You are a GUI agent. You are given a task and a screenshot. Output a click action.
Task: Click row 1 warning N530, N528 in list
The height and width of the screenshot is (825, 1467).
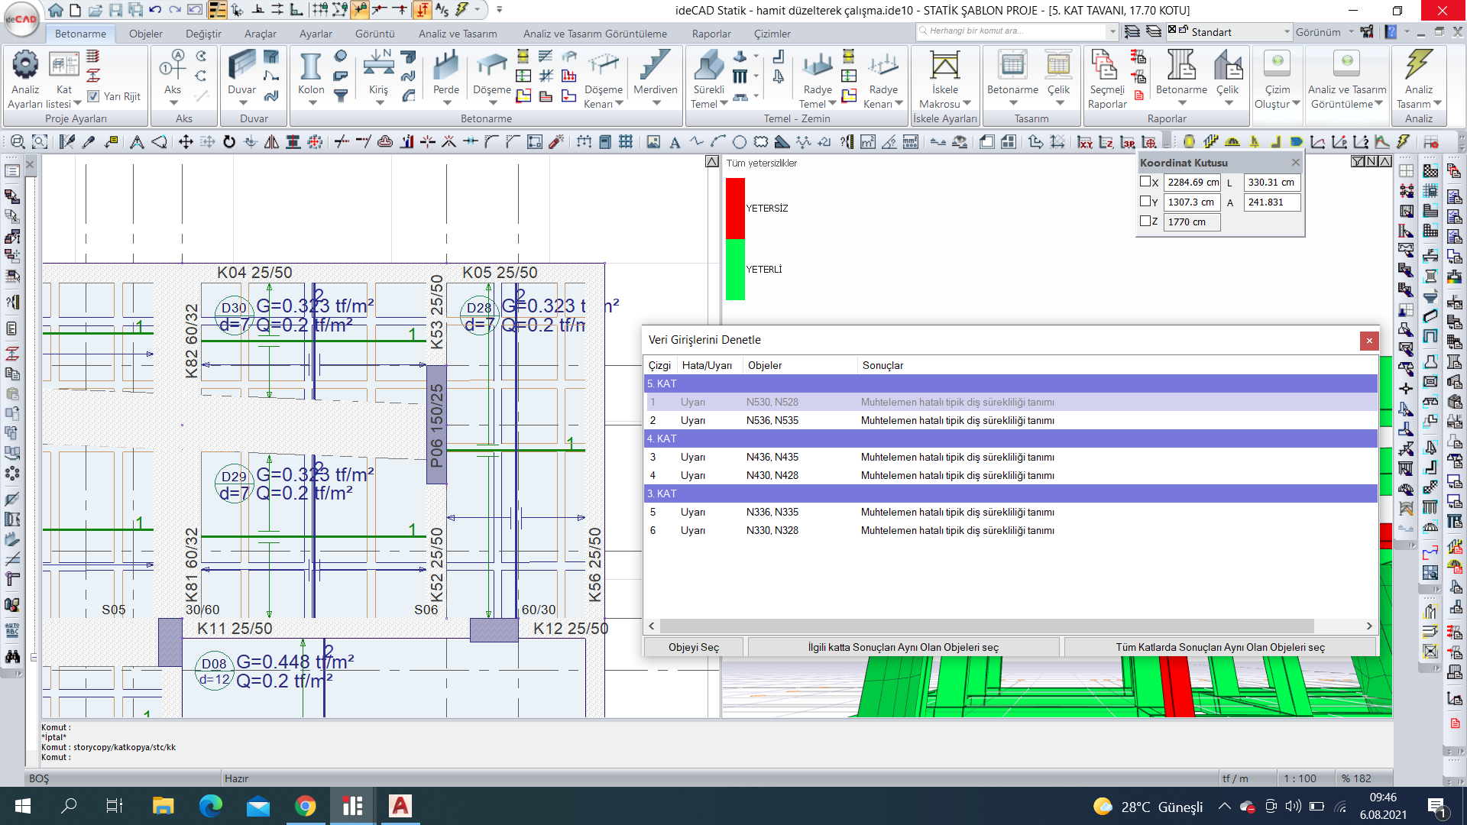tap(1008, 402)
